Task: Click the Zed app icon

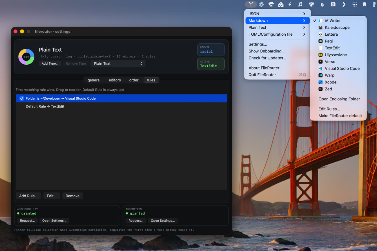Action: click(320, 89)
